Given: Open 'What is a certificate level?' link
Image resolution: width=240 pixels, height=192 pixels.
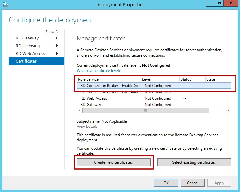Looking at the screenshot, I should coord(99,70).
